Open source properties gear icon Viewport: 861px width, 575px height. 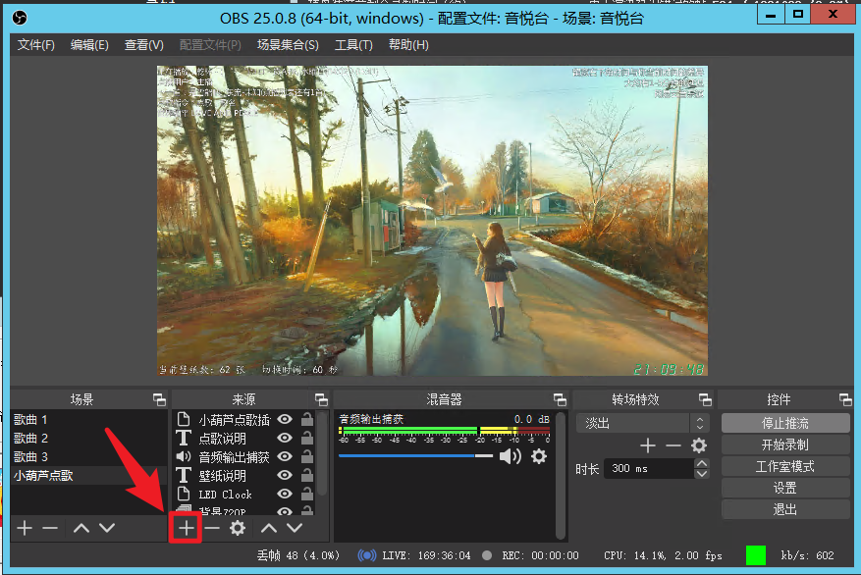(x=238, y=528)
